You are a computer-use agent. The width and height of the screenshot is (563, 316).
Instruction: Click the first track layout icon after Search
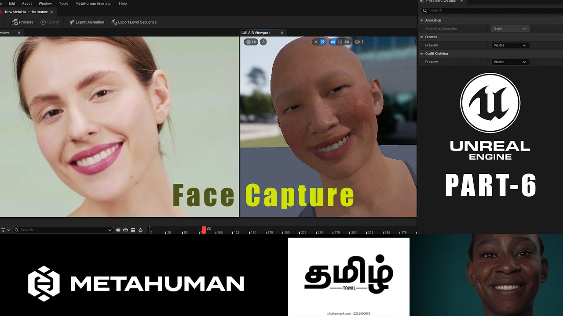click(118, 230)
